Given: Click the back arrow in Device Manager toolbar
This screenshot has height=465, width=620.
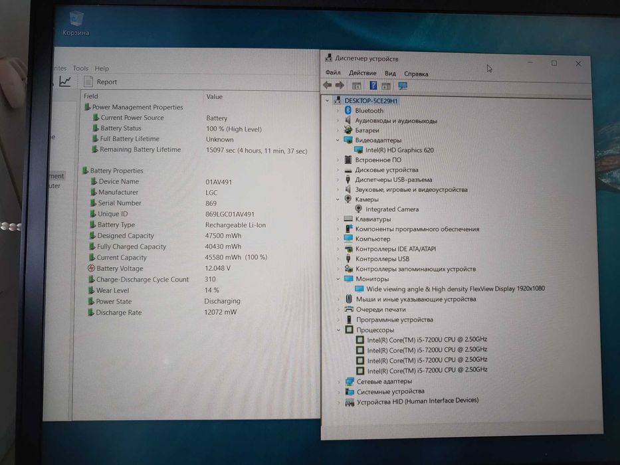Looking at the screenshot, I should (327, 85).
